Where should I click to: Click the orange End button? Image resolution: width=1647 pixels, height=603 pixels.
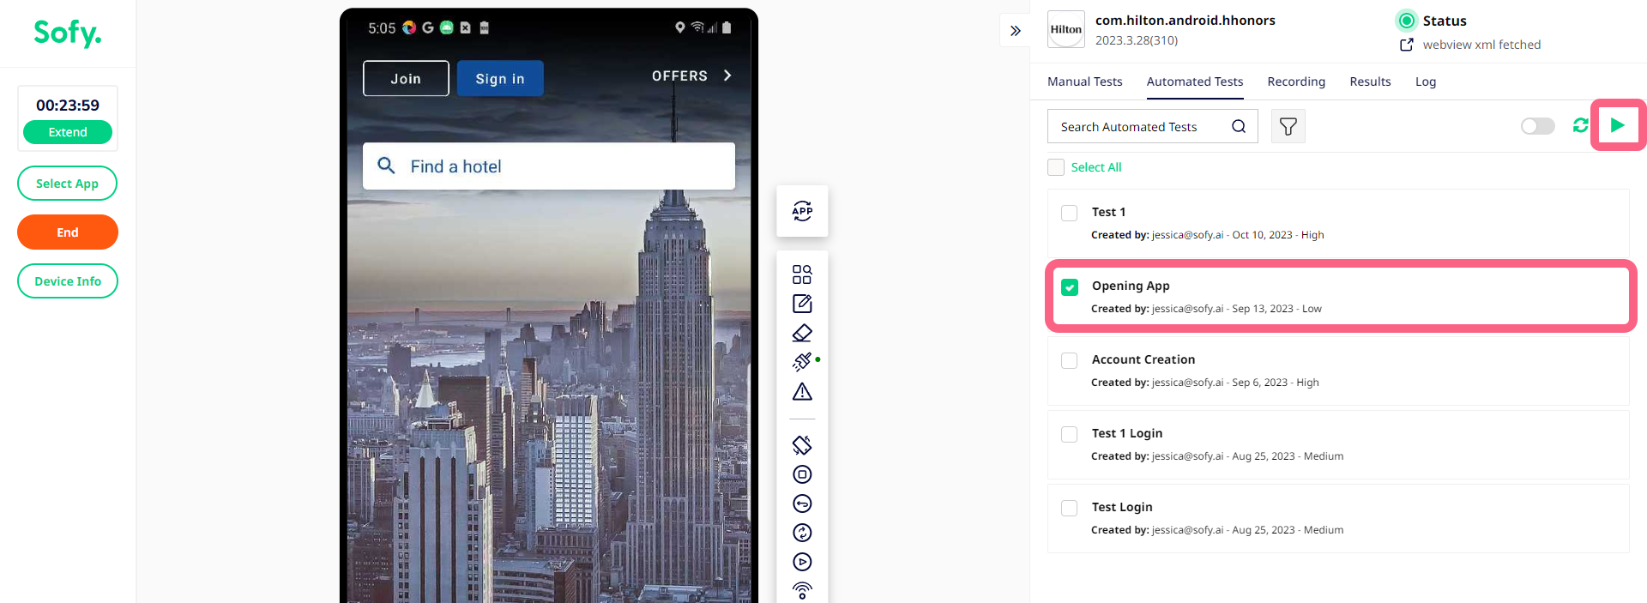click(68, 232)
